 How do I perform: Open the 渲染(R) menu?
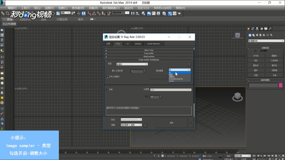[x=129, y=8]
